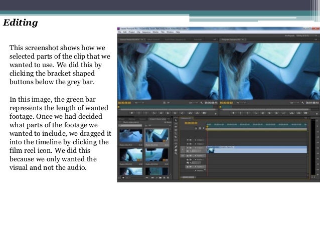The height and width of the screenshot is (240, 320).
Task: Open Source monitor zoom level Fit dropdown
Action: pos(139,103)
